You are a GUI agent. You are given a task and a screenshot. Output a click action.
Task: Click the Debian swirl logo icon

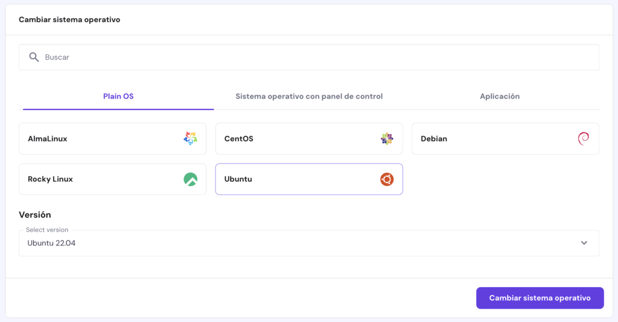point(583,138)
